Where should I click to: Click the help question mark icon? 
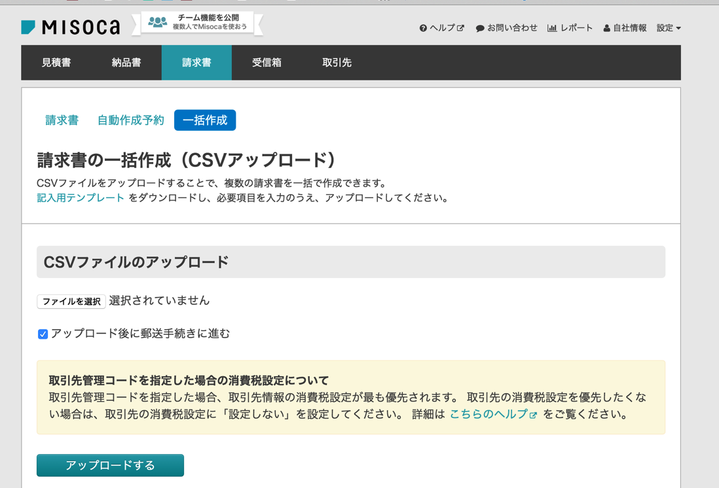tap(423, 28)
